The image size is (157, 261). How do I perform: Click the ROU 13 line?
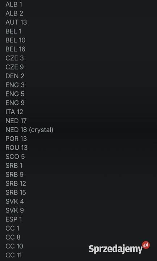(16, 148)
